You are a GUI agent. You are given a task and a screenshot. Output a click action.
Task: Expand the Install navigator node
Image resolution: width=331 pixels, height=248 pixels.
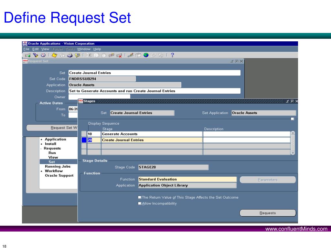(x=42, y=144)
